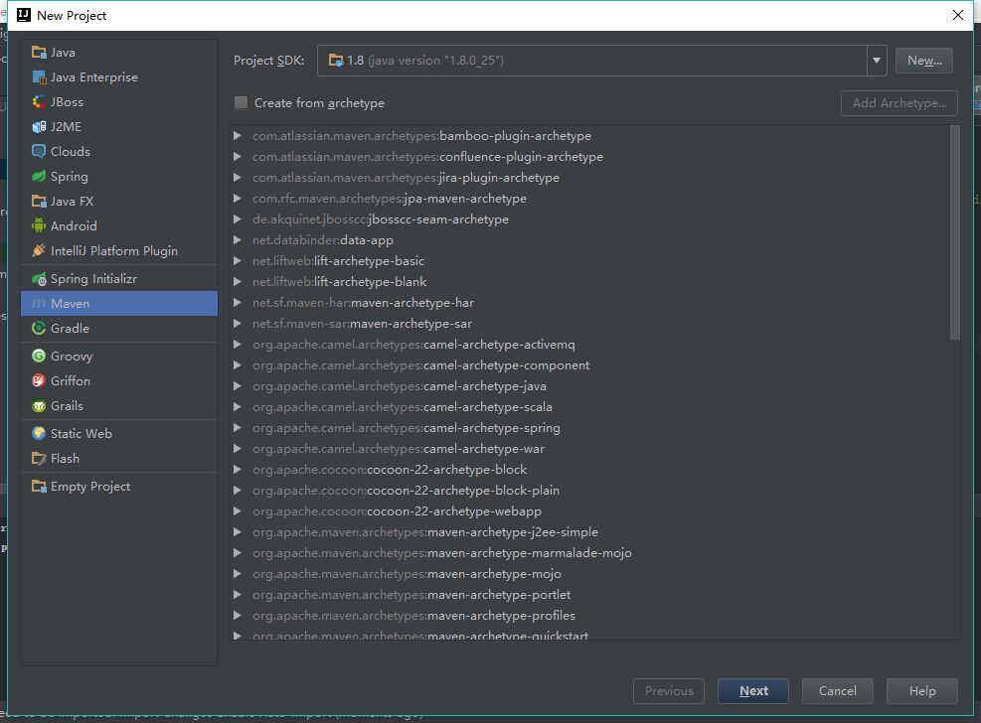Choose the Java FX icon
Viewport: 981px width, 723px height.
tap(39, 202)
